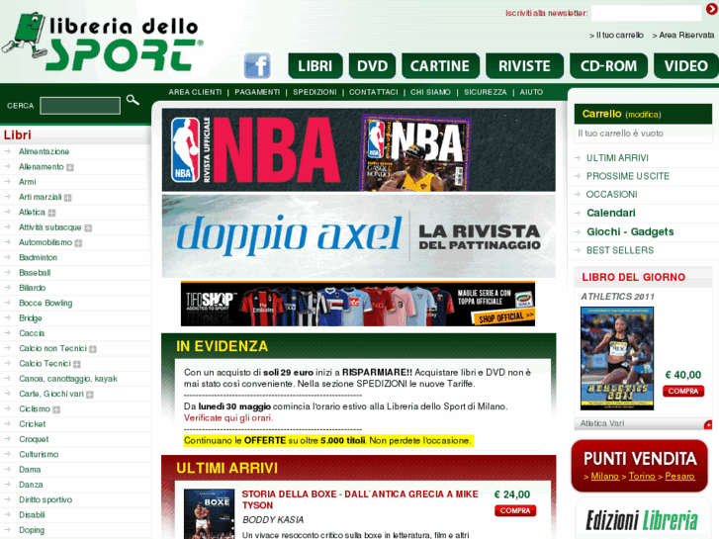Open the CARTINE tab
The height and width of the screenshot is (539, 719).
coord(440,66)
